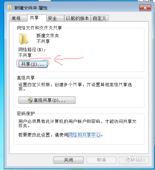Close the properties dialog with the red X
Image resolution: width=155 pixels, height=170 pixels.
tap(145, 8)
